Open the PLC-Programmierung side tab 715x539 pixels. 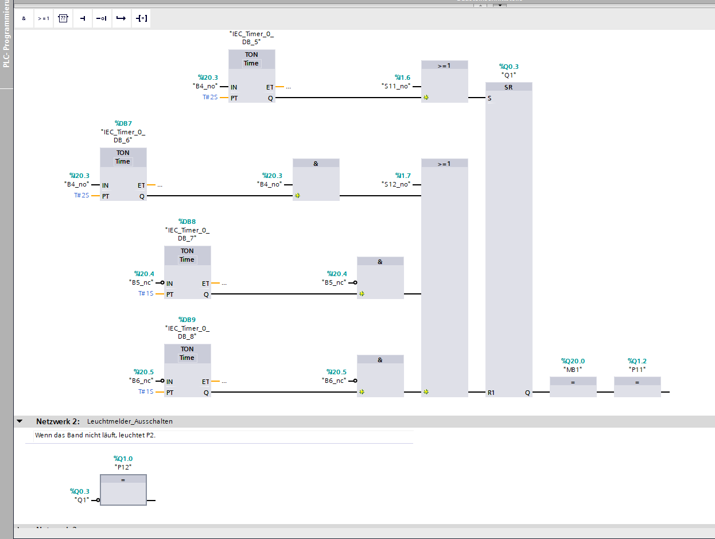coord(6,41)
